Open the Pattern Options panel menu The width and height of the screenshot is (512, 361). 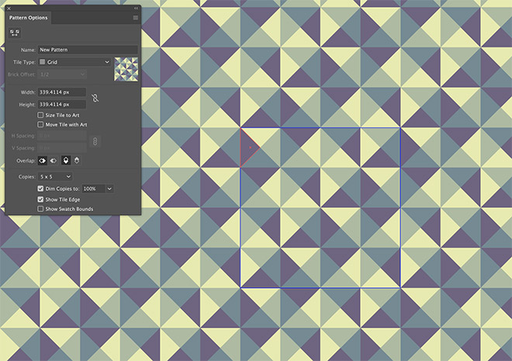pyautogui.click(x=135, y=17)
